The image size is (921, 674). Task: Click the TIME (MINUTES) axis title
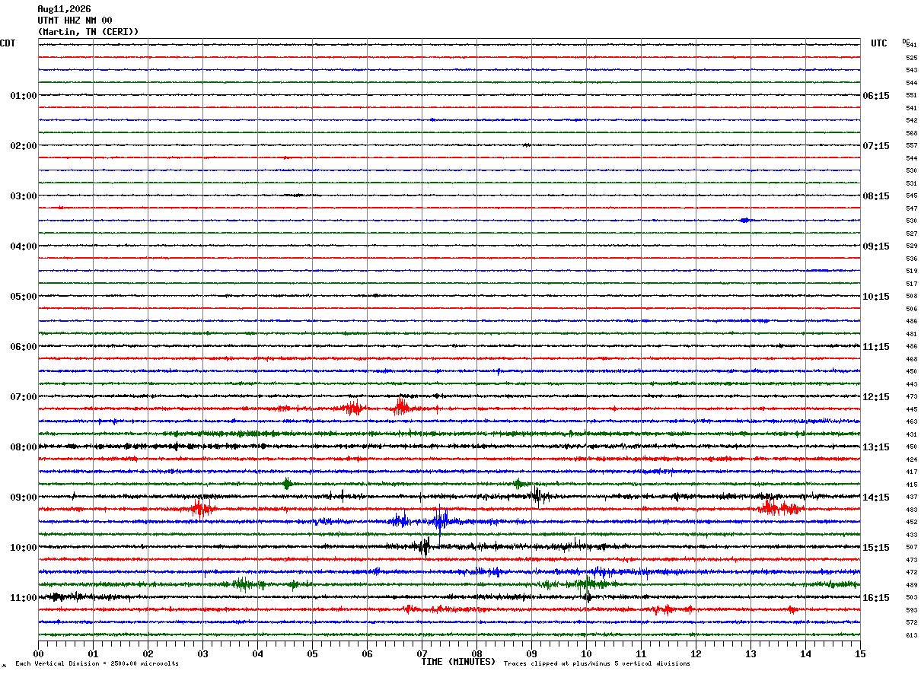tap(458, 662)
